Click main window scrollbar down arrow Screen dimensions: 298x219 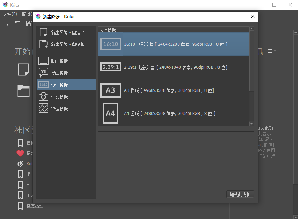(296, 217)
